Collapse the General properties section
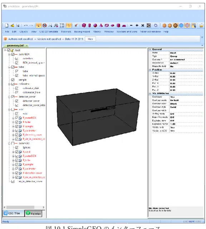 (150, 49)
